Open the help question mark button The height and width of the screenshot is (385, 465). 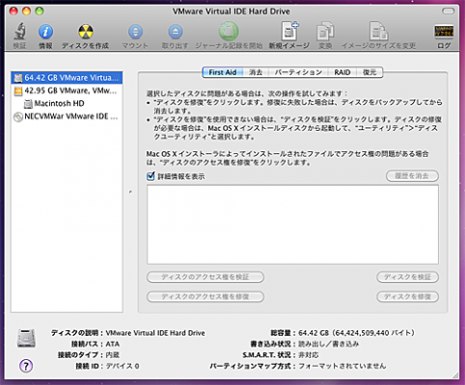26,366
